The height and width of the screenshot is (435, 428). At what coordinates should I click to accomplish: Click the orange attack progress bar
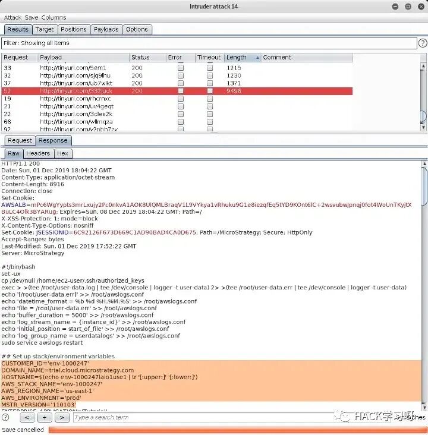coord(238,430)
